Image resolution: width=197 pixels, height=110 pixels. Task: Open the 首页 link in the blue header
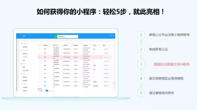click(24, 36)
